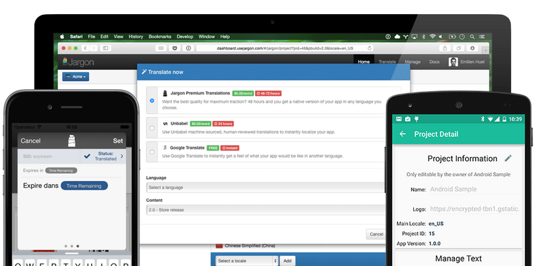The image size is (540, 266).
Task: Click the Safari back navigation arrow
Action: 86,48
